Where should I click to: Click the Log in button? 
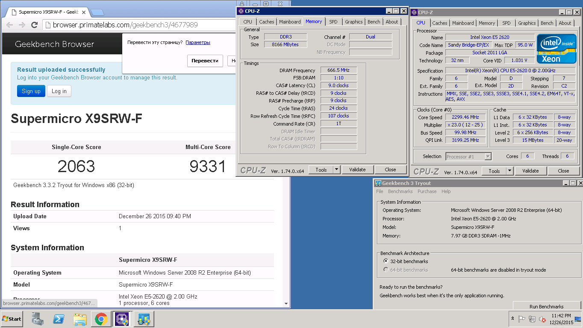coord(59,91)
